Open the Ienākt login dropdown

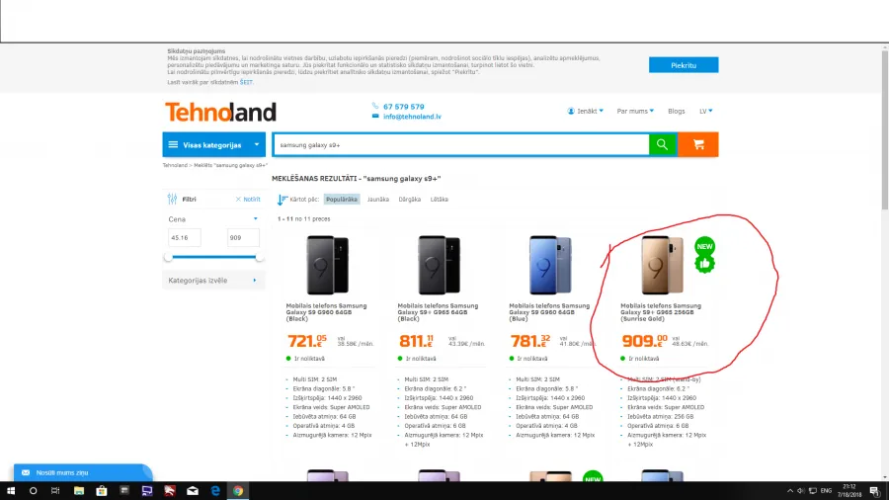585,111
